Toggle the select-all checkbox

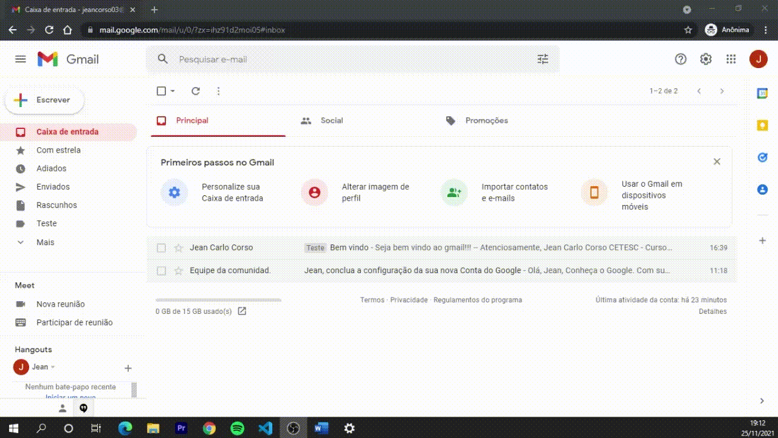point(161,91)
